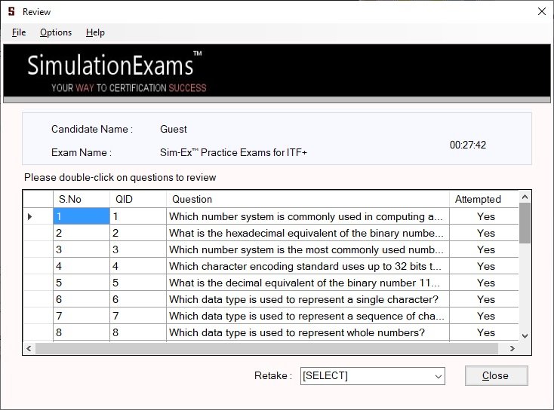Select S.No cell 1
The height and width of the screenshot is (410, 554).
click(82, 216)
